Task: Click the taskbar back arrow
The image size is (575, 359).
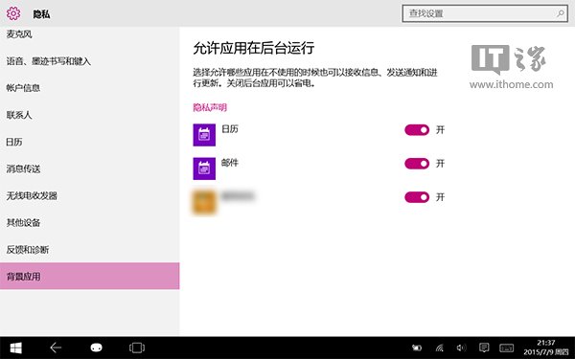Action: click(x=56, y=348)
